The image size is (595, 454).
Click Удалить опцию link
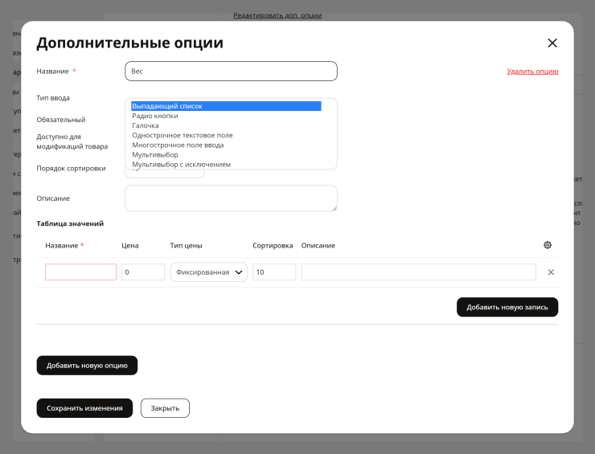532,72
